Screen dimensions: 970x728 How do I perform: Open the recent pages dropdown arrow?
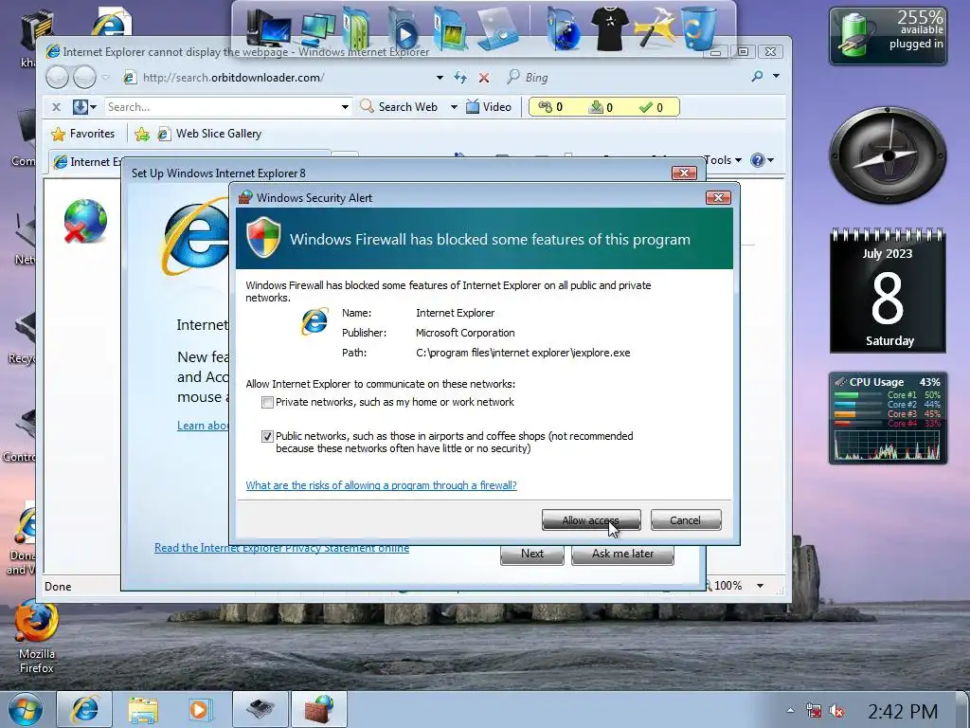coord(105,78)
